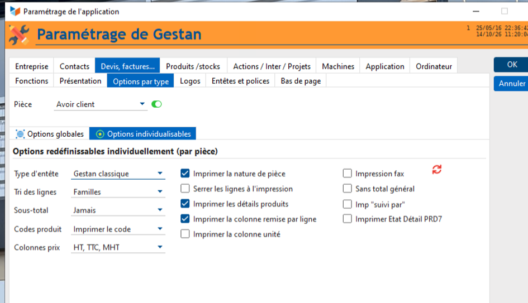Confirm with the OK button
Image resolution: width=528 pixels, height=303 pixels.
pyautogui.click(x=512, y=65)
